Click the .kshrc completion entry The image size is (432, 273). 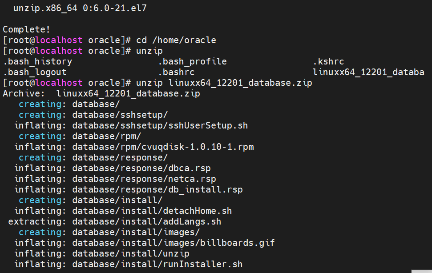328,61
